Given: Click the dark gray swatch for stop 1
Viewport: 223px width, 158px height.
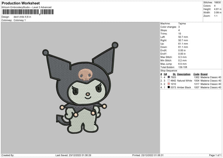Looking at the screenshot, I should [169, 77].
